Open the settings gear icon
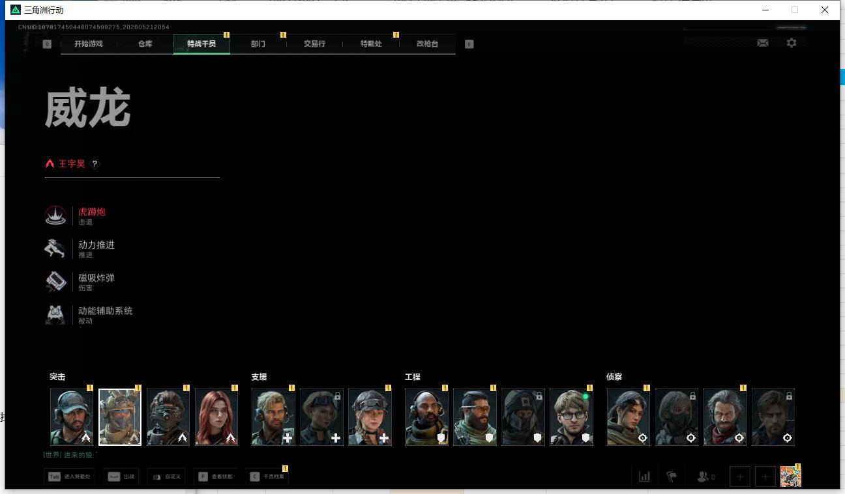 (791, 43)
